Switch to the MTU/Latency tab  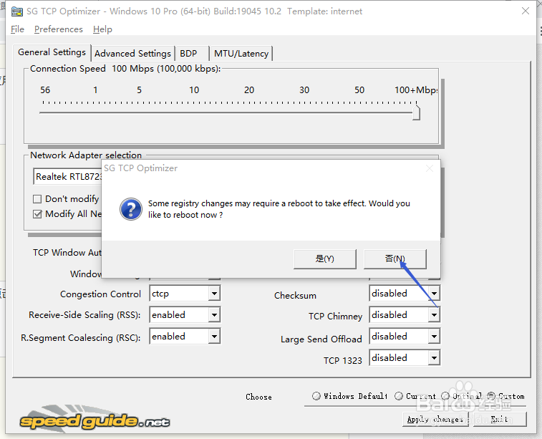point(241,54)
